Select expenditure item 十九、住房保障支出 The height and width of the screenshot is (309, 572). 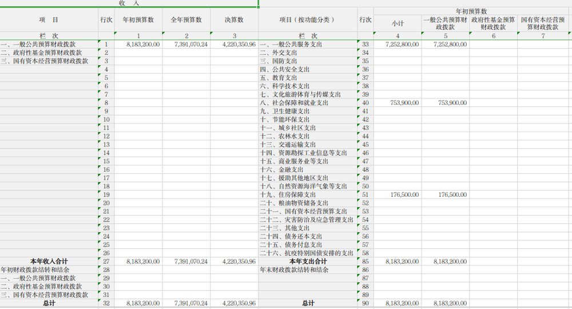[x=308, y=195]
